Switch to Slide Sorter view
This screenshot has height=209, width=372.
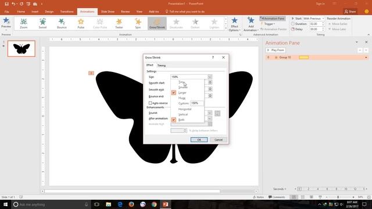pyautogui.click(x=303, y=197)
